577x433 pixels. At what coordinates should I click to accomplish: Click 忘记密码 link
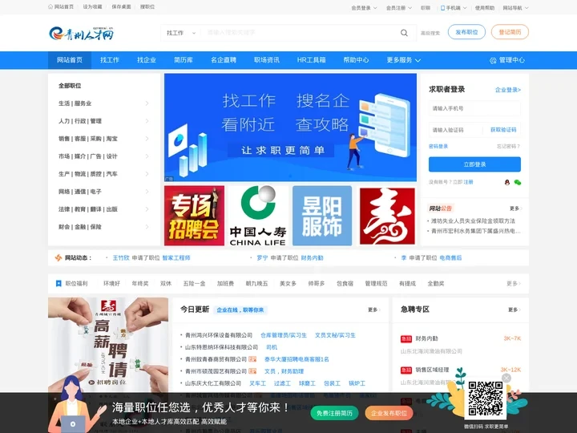click(x=509, y=147)
